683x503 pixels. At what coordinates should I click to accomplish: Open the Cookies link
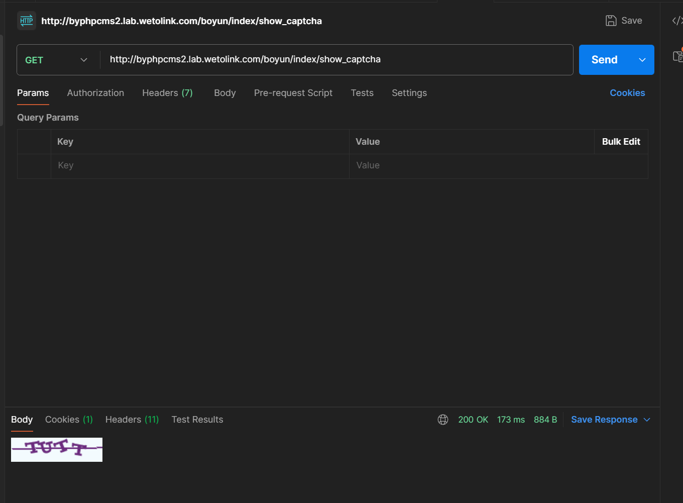627,93
